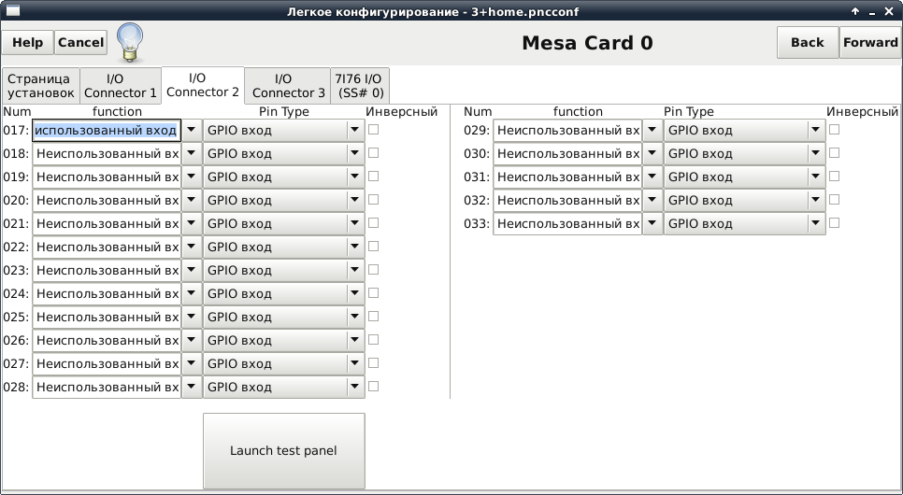The image size is (903, 495).
Task: Switch to I/O Connector 1 tab
Action: coord(121,86)
